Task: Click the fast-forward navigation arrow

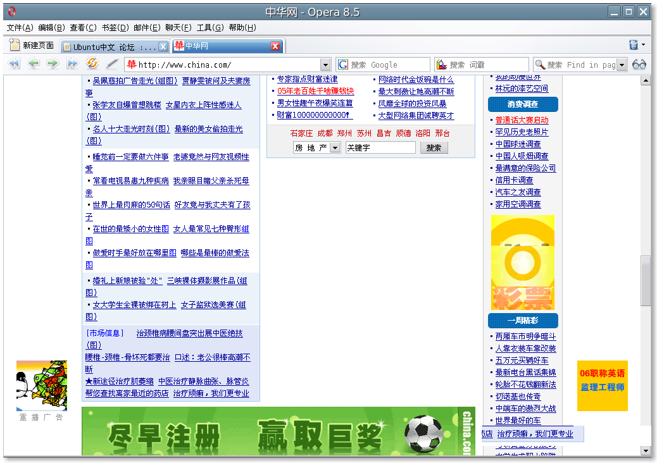Action: tap(72, 64)
